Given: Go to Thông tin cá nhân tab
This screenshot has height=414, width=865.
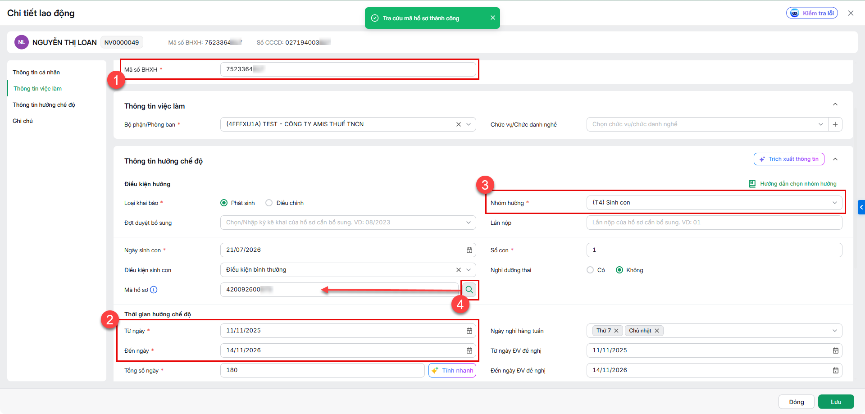Looking at the screenshot, I should (36, 73).
